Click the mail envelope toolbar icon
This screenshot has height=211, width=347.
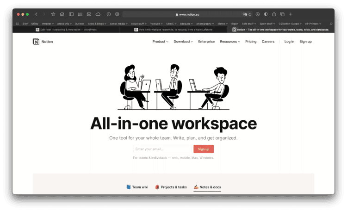pos(89,14)
